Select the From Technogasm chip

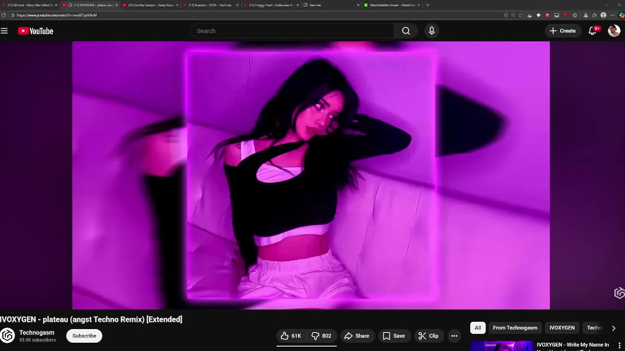[x=515, y=328]
